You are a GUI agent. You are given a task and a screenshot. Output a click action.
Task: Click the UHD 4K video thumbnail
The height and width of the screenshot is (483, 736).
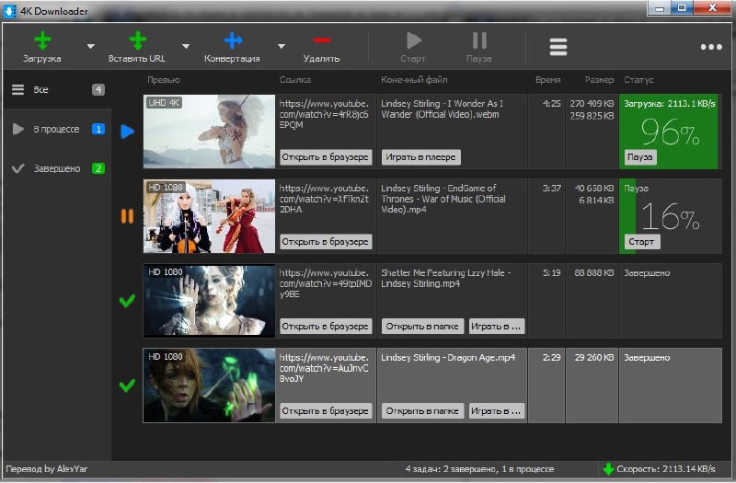pos(210,132)
